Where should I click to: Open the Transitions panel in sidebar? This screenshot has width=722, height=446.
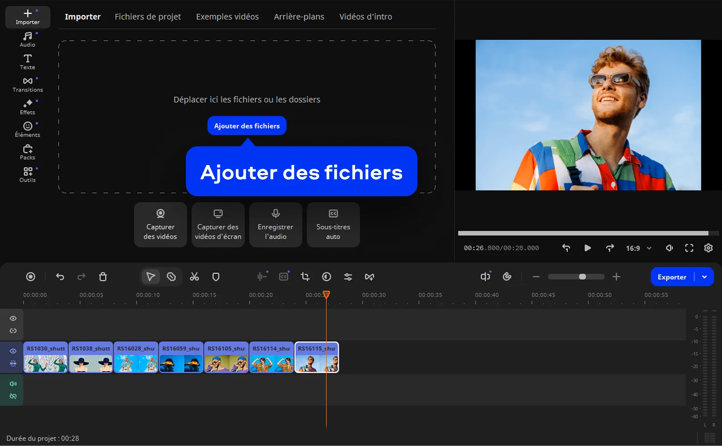point(28,84)
